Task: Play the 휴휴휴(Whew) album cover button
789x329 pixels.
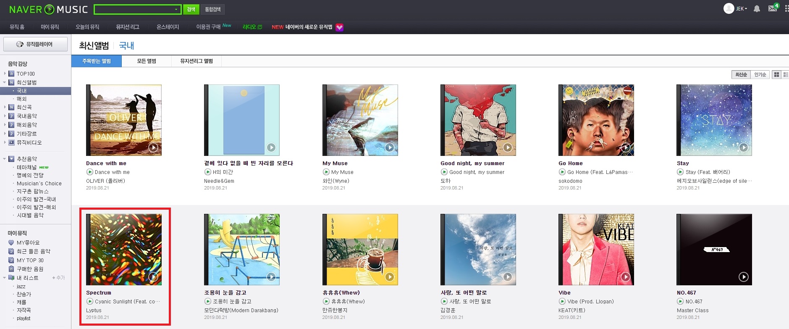Action: click(390, 277)
